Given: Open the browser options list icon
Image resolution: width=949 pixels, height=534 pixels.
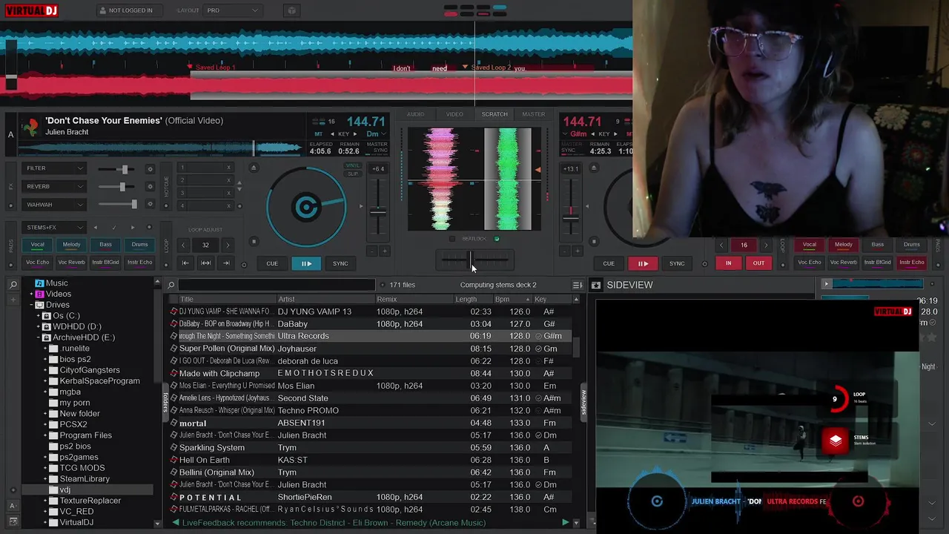Looking at the screenshot, I should (x=578, y=285).
